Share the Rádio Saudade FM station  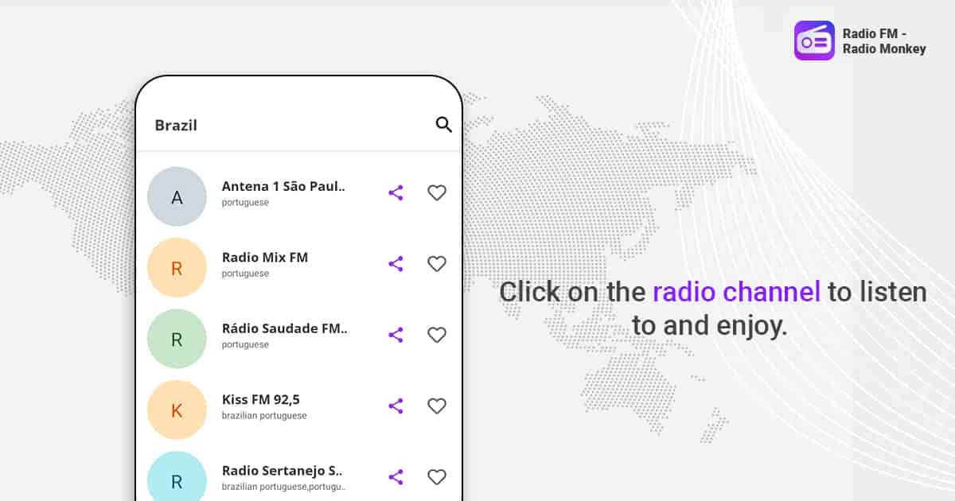coord(396,335)
